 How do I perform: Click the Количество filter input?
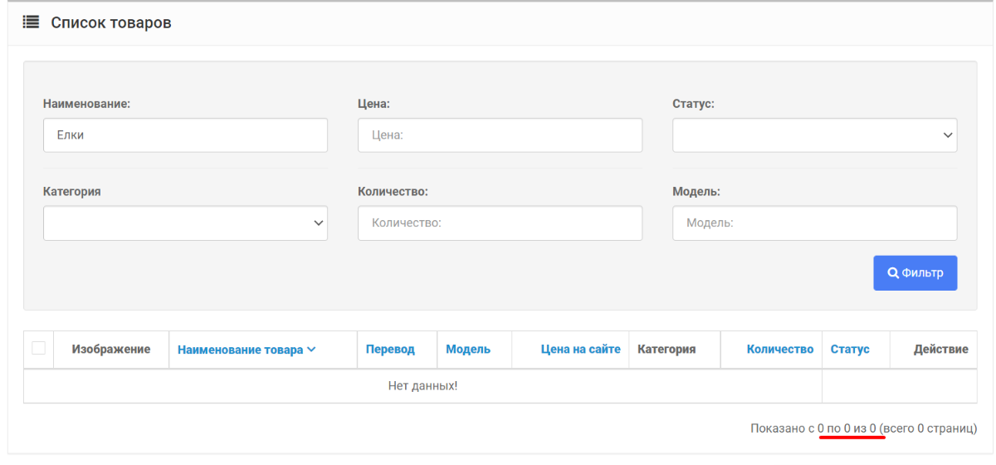tap(500, 223)
